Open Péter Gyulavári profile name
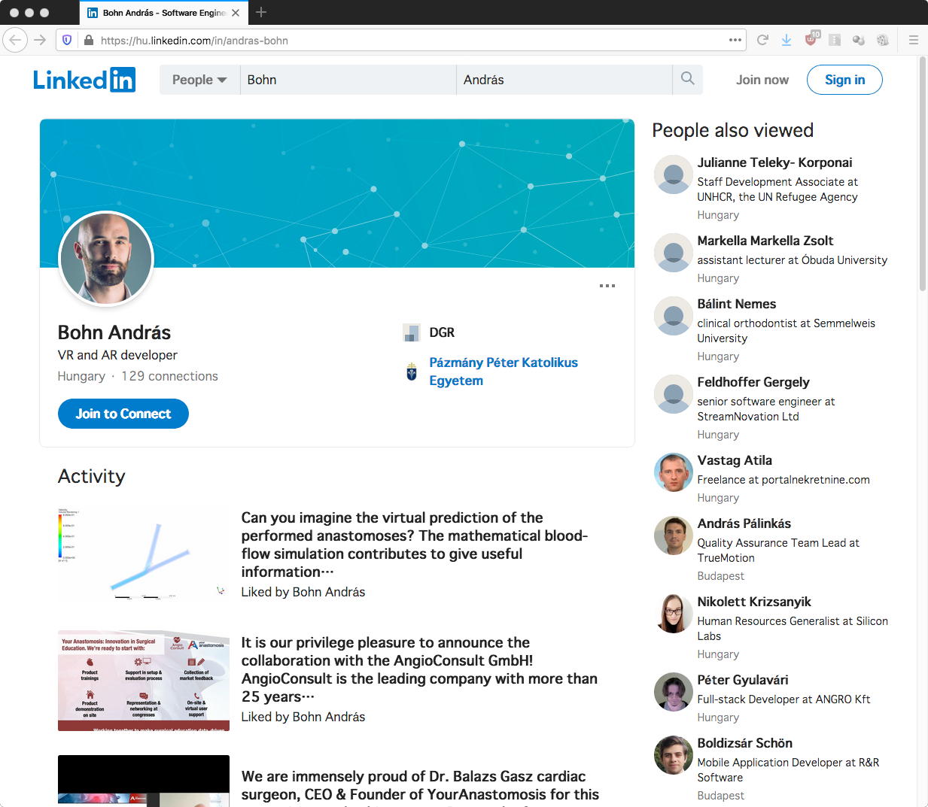 click(x=743, y=680)
